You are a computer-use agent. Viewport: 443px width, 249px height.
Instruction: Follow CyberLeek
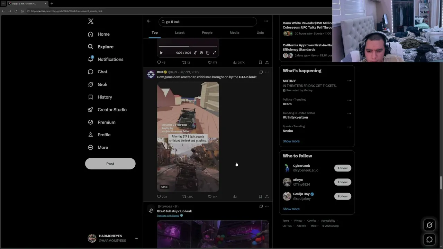(343, 168)
